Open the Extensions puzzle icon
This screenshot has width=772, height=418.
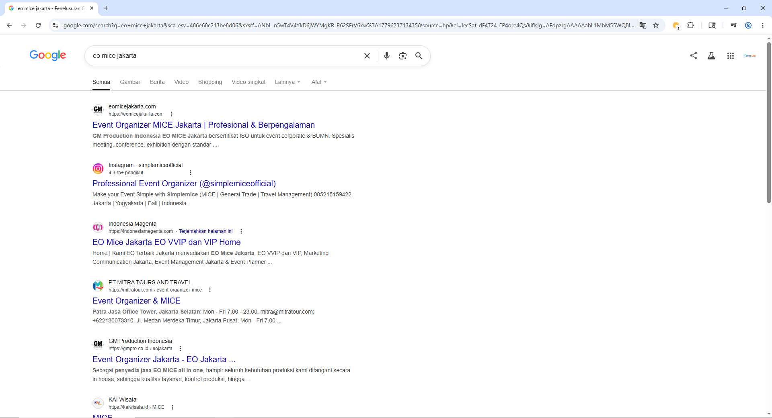pyautogui.click(x=690, y=25)
